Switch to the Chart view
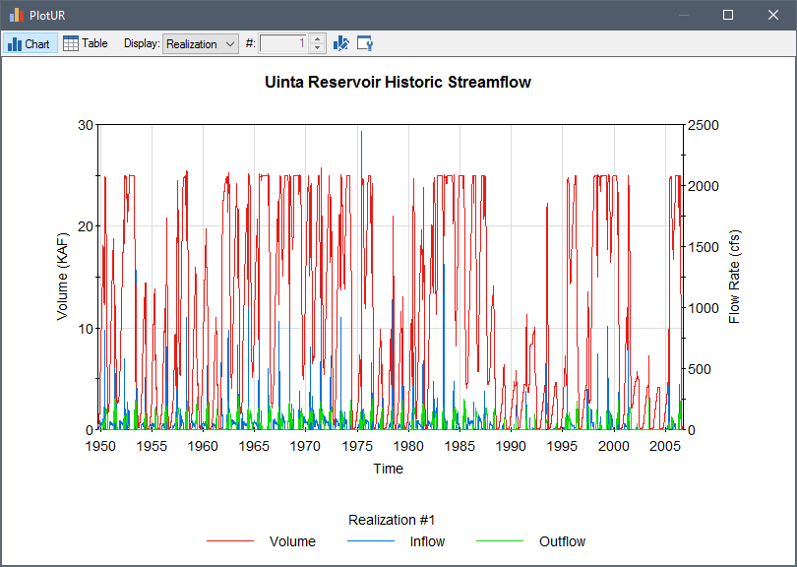This screenshot has height=567, width=797. click(x=30, y=43)
